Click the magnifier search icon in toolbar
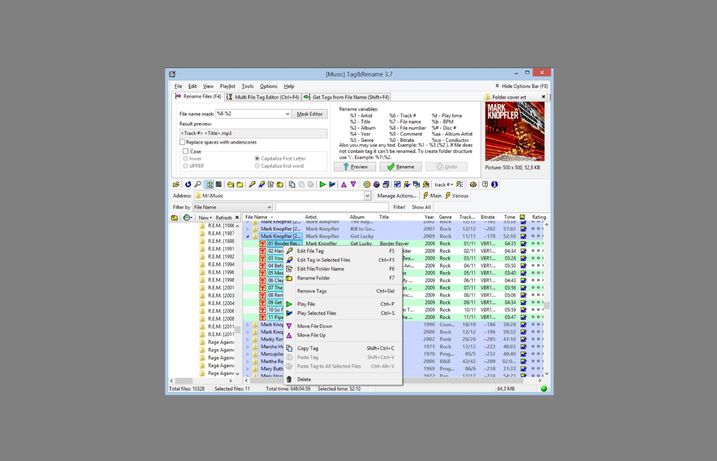The width and height of the screenshot is (717, 461). coord(198,185)
